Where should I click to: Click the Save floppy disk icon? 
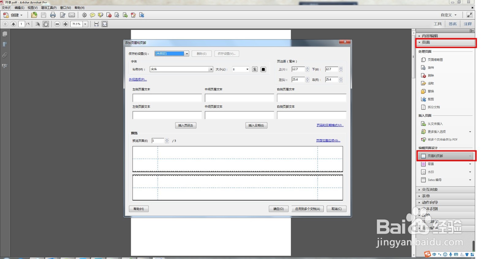[43, 15]
